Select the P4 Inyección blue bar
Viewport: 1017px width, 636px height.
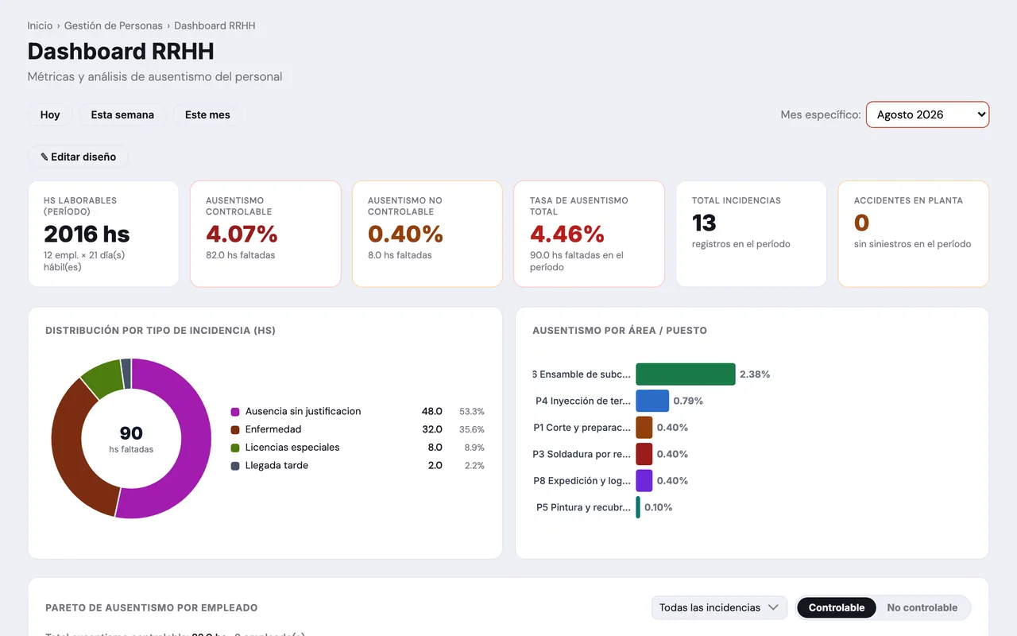pyautogui.click(x=652, y=401)
